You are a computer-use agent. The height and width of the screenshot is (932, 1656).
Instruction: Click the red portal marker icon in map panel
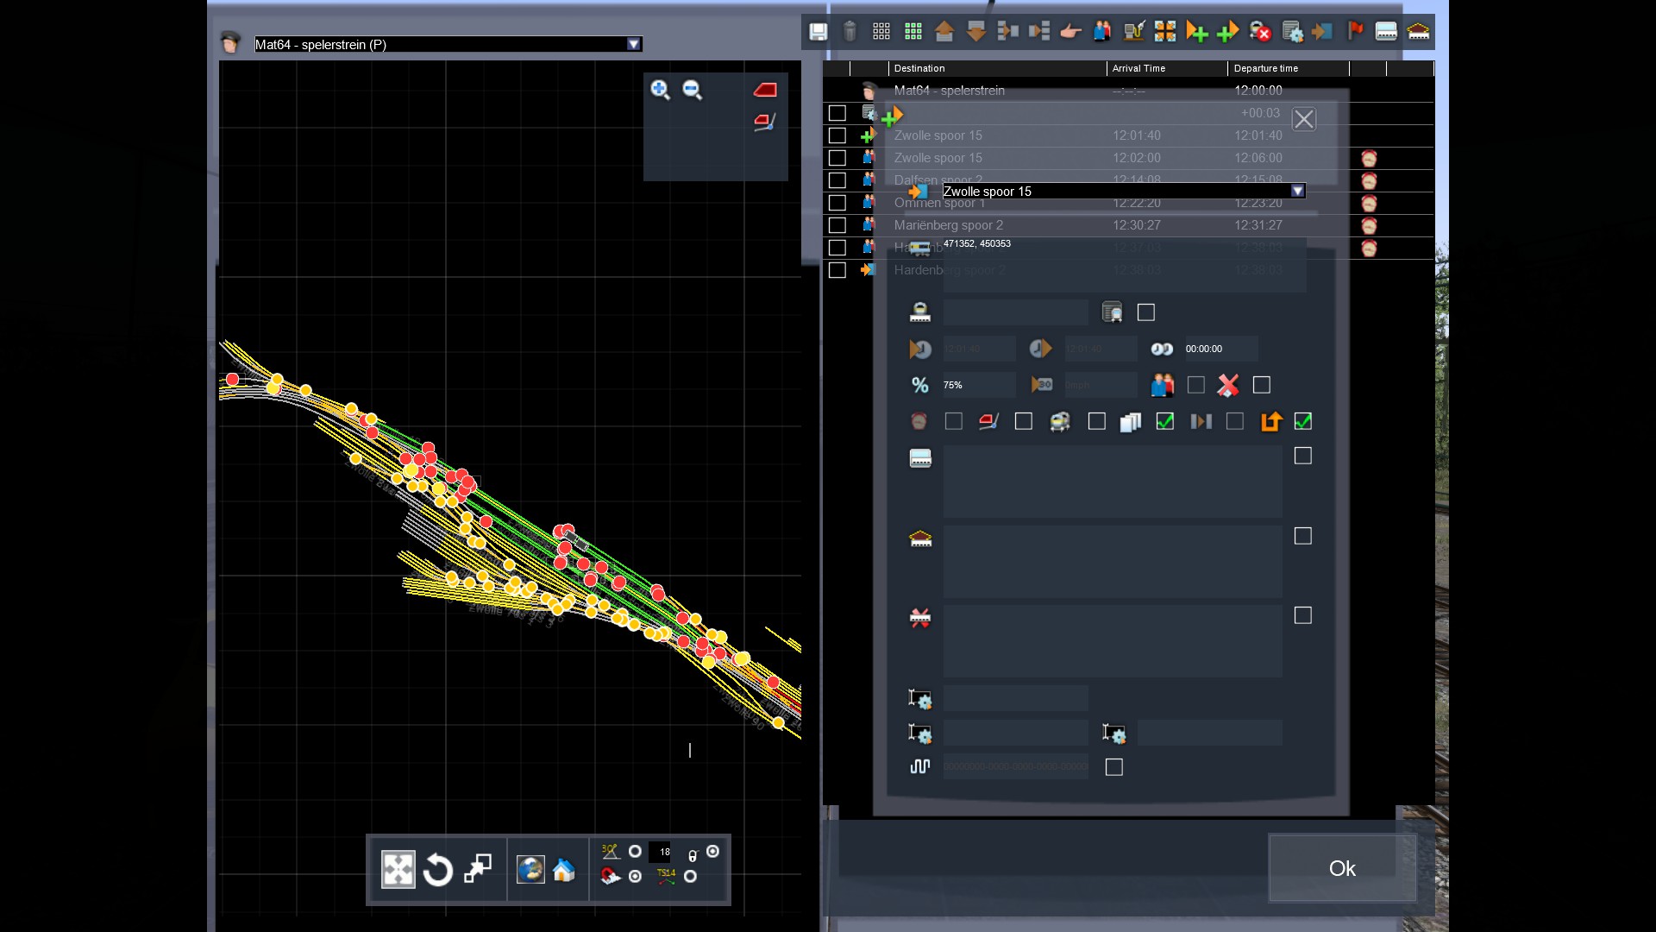pyautogui.click(x=765, y=90)
